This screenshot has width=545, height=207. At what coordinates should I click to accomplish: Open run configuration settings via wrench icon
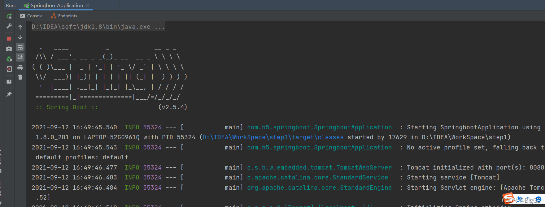[x=9, y=26]
